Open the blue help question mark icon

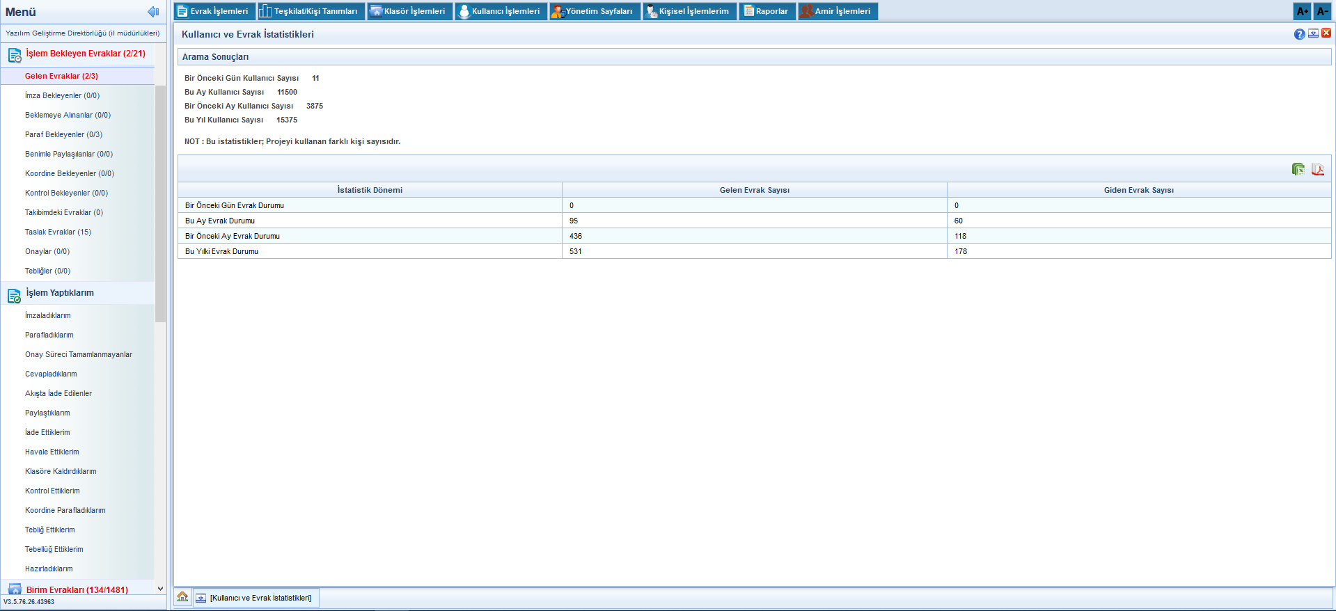click(x=1299, y=34)
